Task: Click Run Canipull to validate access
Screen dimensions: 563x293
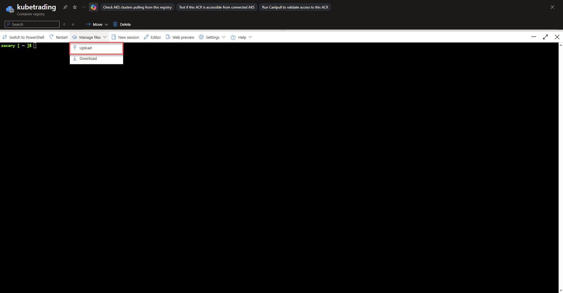Action: point(295,7)
